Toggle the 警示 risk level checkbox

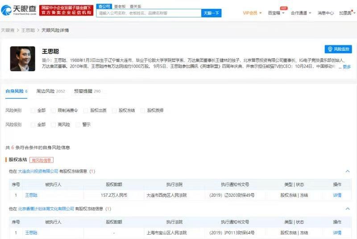point(78,125)
